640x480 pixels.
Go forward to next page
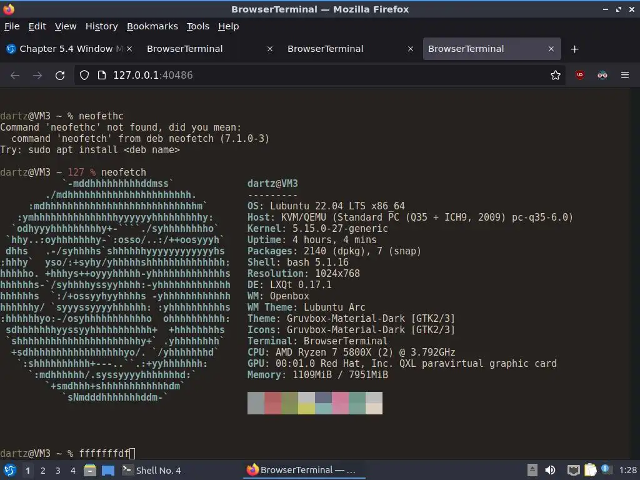pos(37,75)
